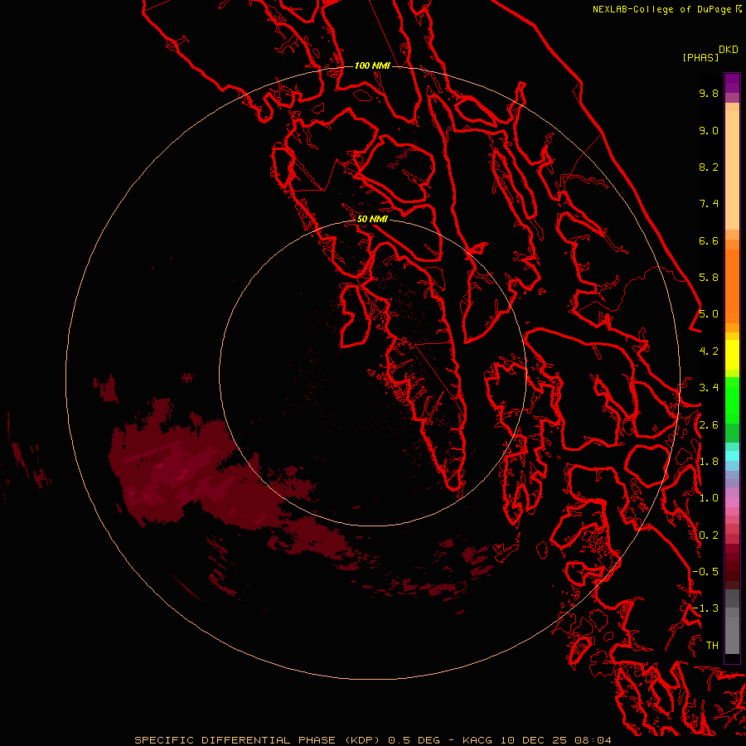Click the -0.5 color scale value
The width and height of the screenshot is (746, 746).
pyautogui.click(x=705, y=572)
